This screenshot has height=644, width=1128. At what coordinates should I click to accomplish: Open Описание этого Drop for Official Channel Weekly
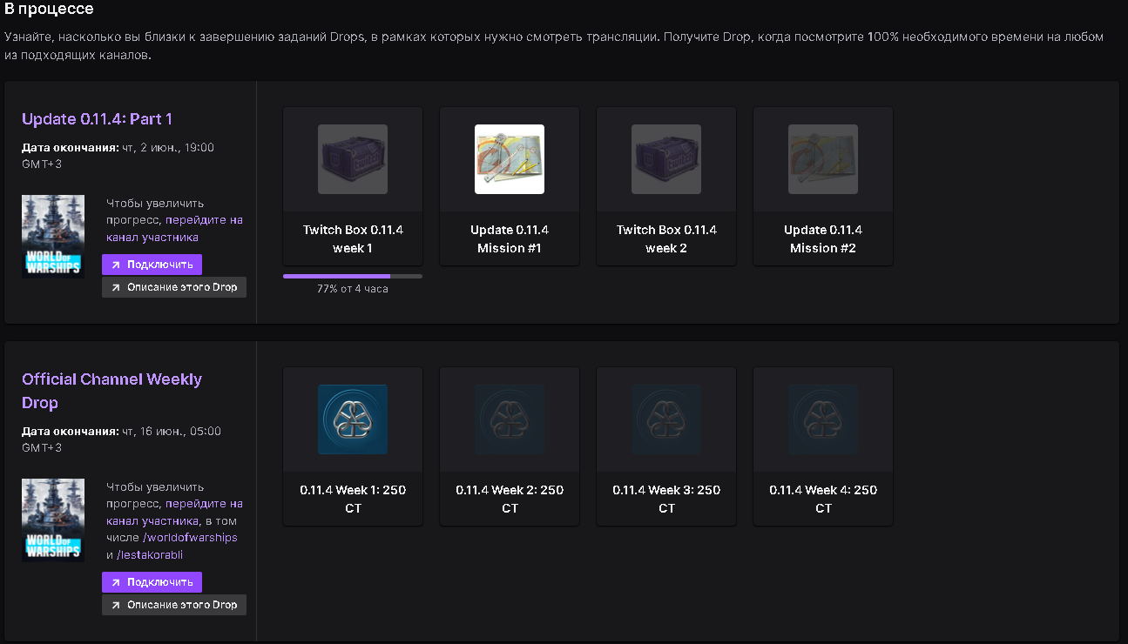[174, 605]
